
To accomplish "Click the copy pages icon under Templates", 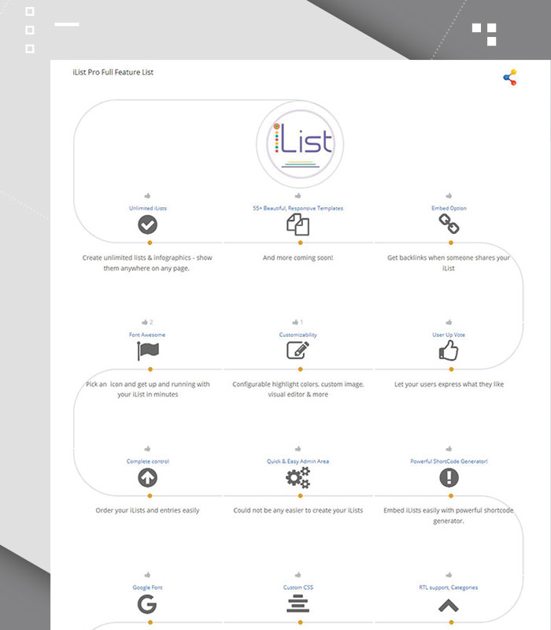I will [298, 224].
